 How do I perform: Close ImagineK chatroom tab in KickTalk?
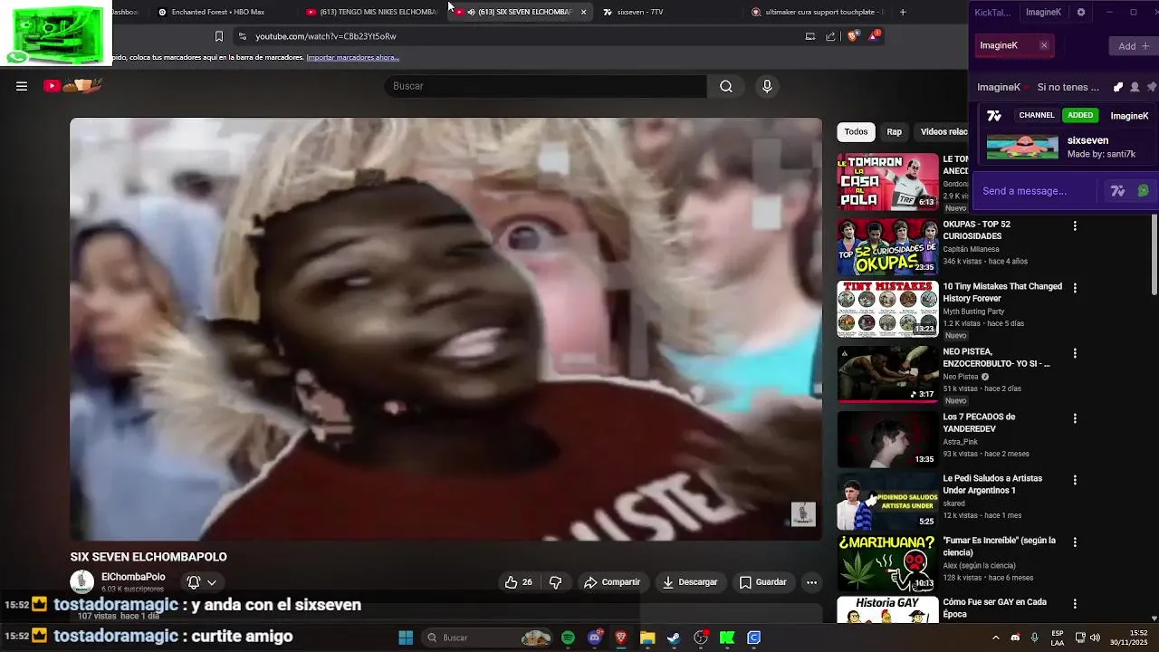pos(1043,45)
